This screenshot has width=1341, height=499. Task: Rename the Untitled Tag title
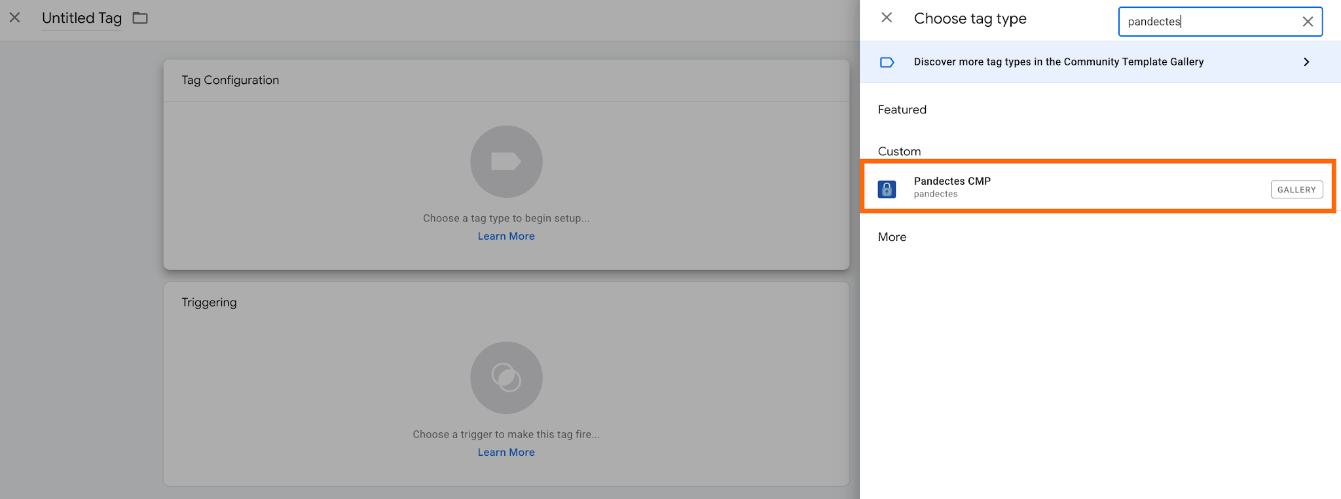click(x=82, y=18)
